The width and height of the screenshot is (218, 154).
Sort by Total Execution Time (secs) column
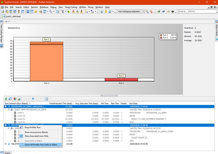pos(61,103)
